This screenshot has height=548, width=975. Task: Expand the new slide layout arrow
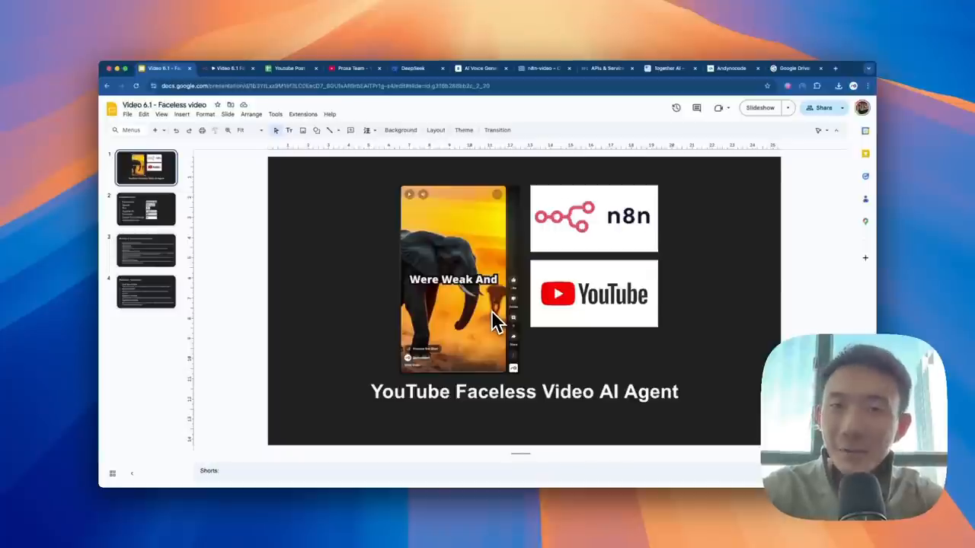[x=164, y=130]
